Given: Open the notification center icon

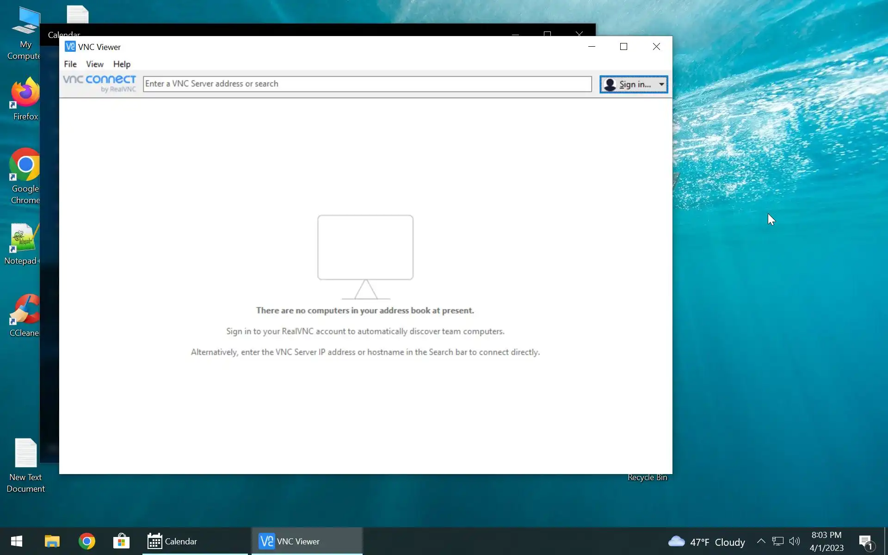Looking at the screenshot, I should [x=865, y=542].
